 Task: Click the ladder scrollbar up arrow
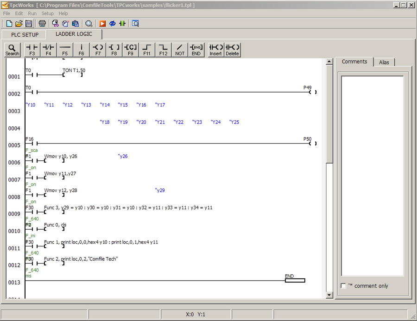coord(329,62)
